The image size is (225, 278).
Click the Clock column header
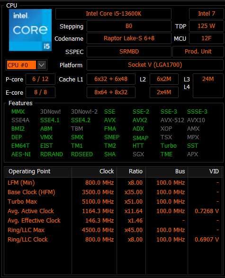94,171
